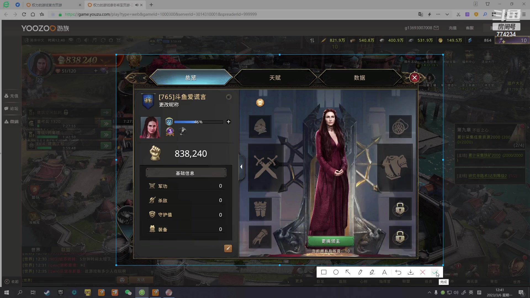Open the taskbar clock and date
The height and width of the screenshot is (298, 530).
[500, 292]
